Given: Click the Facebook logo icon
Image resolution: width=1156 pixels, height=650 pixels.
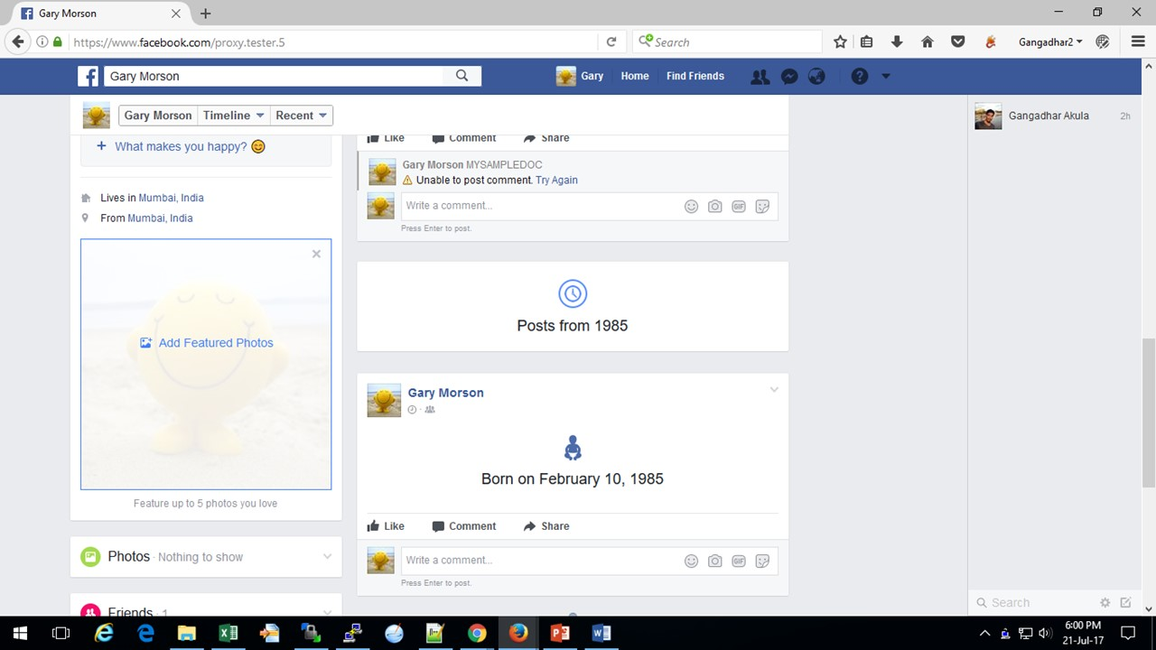Looking at the screenshot, I should click(89, 76).
